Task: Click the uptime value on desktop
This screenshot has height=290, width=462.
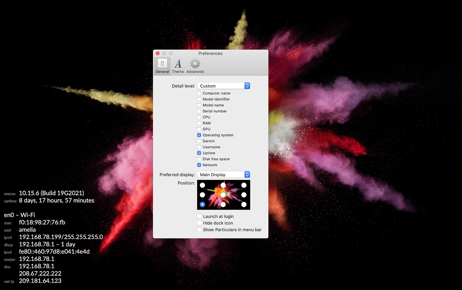Action: coord(57,200)
